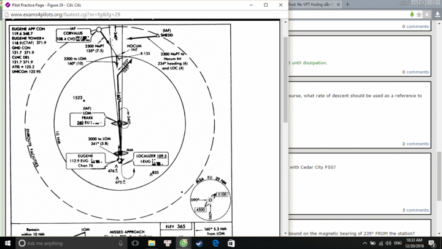Launch Microsoft Edge from taskbar
Viewport: 442px width, 249px height.
(x=215, y=243)
